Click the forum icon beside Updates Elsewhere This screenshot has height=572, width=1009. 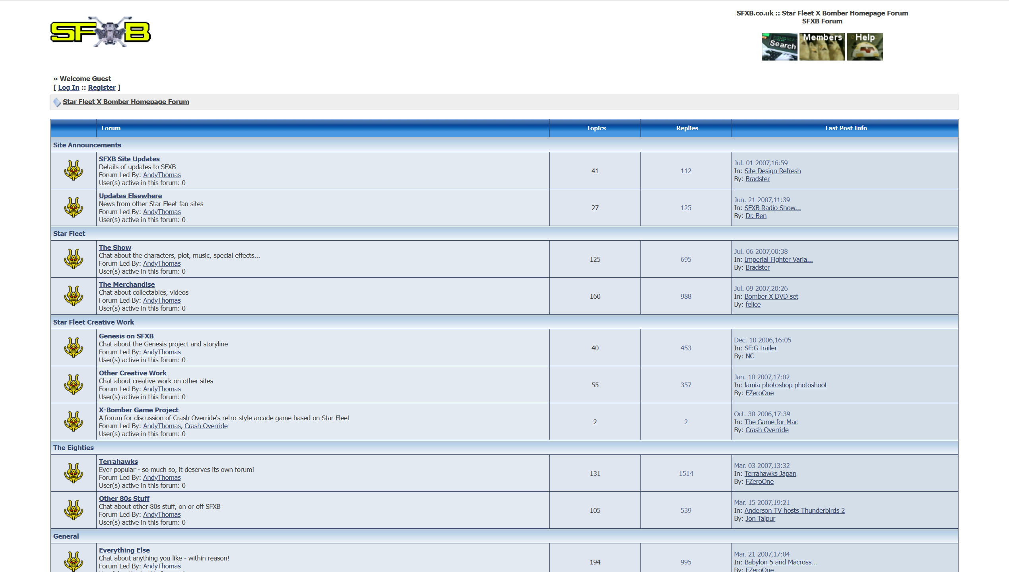click(74, 207)
